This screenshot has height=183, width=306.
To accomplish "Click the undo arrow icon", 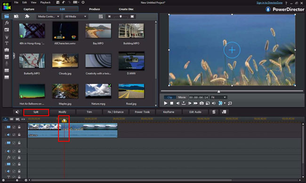I will [x=64, y=2].
